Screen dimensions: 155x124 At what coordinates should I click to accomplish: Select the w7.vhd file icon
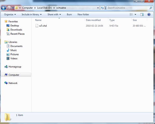tap(37, 26)
